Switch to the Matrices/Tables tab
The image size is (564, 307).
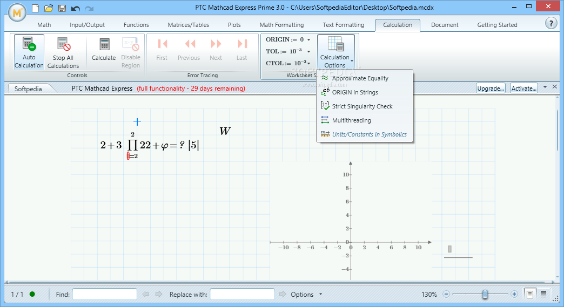coord(188,25)
